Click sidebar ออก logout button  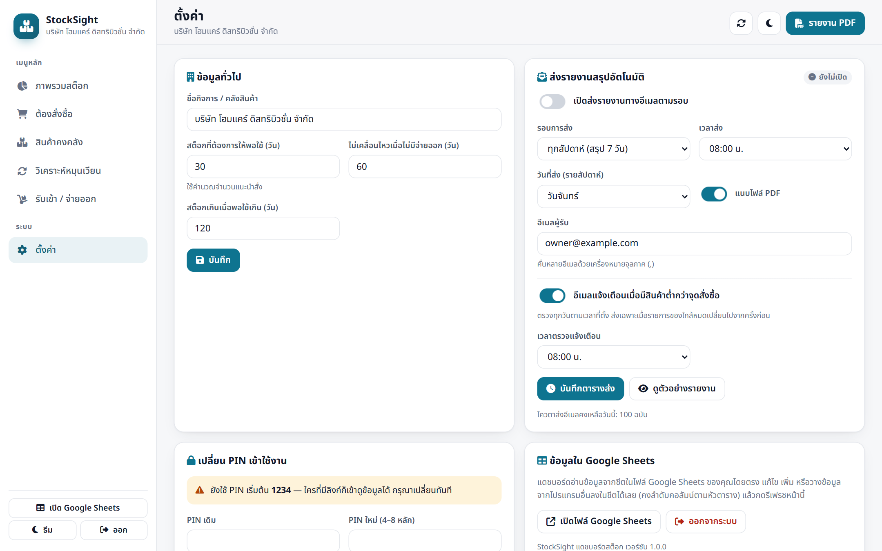pyautogui.click(x=114, y=530)
